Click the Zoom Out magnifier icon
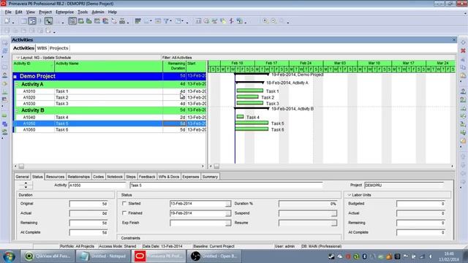468x263 pixels. pyautogui.click(x=273, y=21)
